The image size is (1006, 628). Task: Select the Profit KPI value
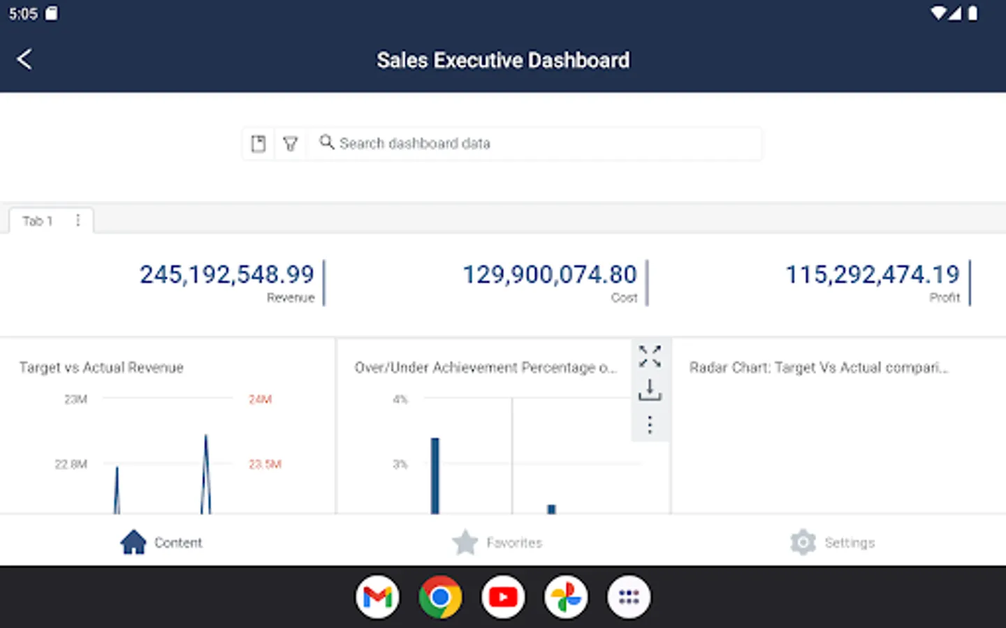tap(873, 275)
